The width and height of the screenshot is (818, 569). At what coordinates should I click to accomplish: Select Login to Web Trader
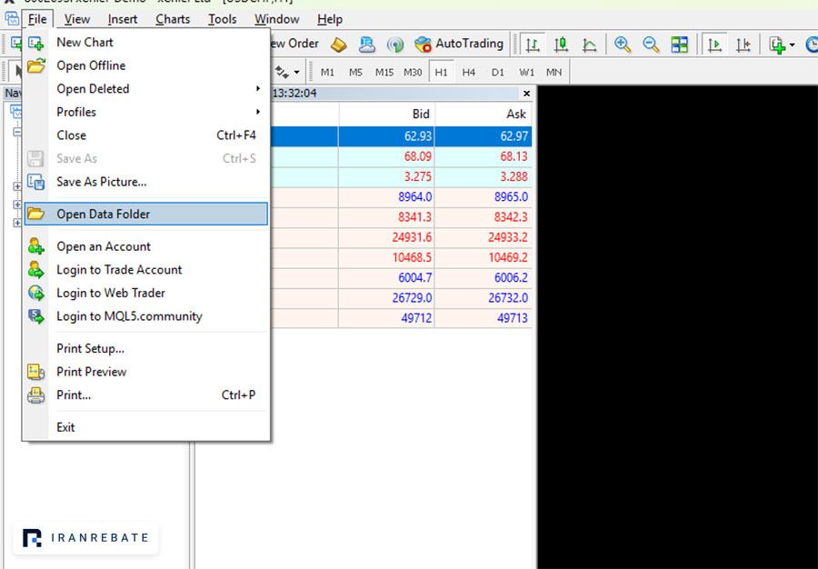pyautogui.click(x=146, y=293)
